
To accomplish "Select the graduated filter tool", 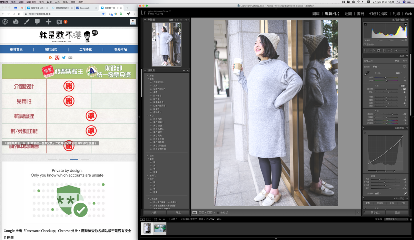I will pos(384,51).
